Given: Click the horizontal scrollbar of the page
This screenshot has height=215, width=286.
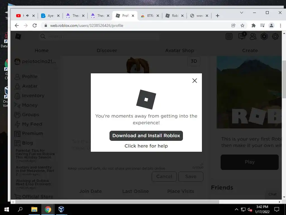Looking at the screenshot, I should point(117,202).
